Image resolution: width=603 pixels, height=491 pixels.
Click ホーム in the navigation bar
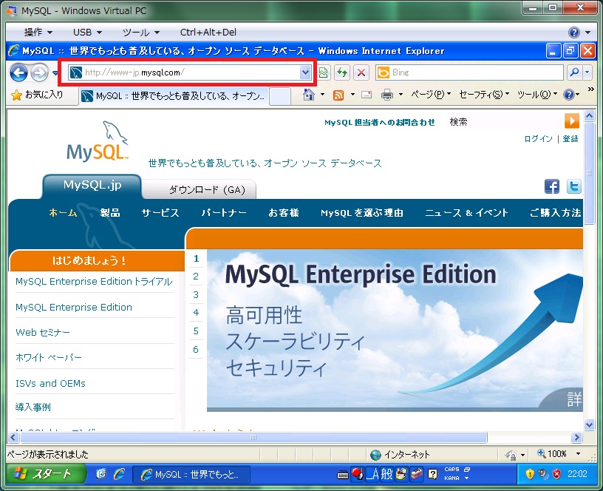[63, 213]
